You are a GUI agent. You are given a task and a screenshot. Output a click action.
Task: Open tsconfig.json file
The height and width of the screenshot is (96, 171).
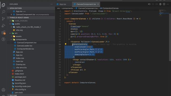click(x=20, y=83)
